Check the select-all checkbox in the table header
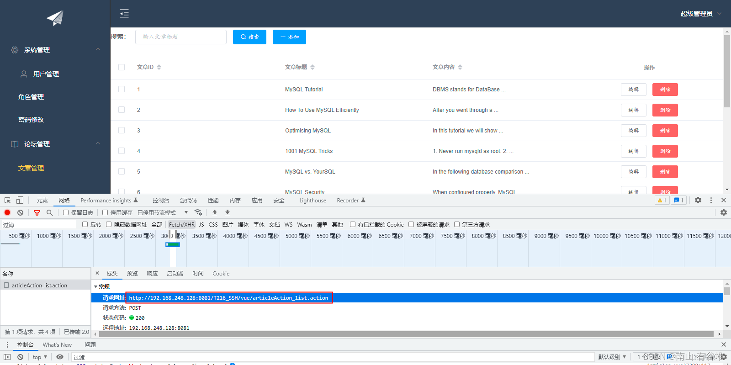The width and height of the screenshot is (731, 365). tap(122, 67)
